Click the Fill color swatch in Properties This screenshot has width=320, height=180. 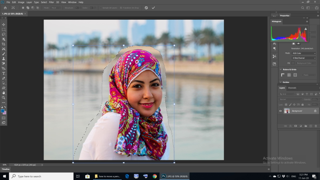[x=293, y=63]
